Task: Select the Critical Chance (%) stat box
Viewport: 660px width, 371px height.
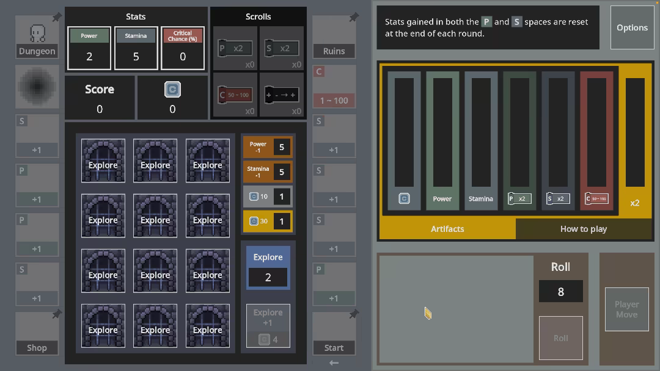Action: [183, 48]
